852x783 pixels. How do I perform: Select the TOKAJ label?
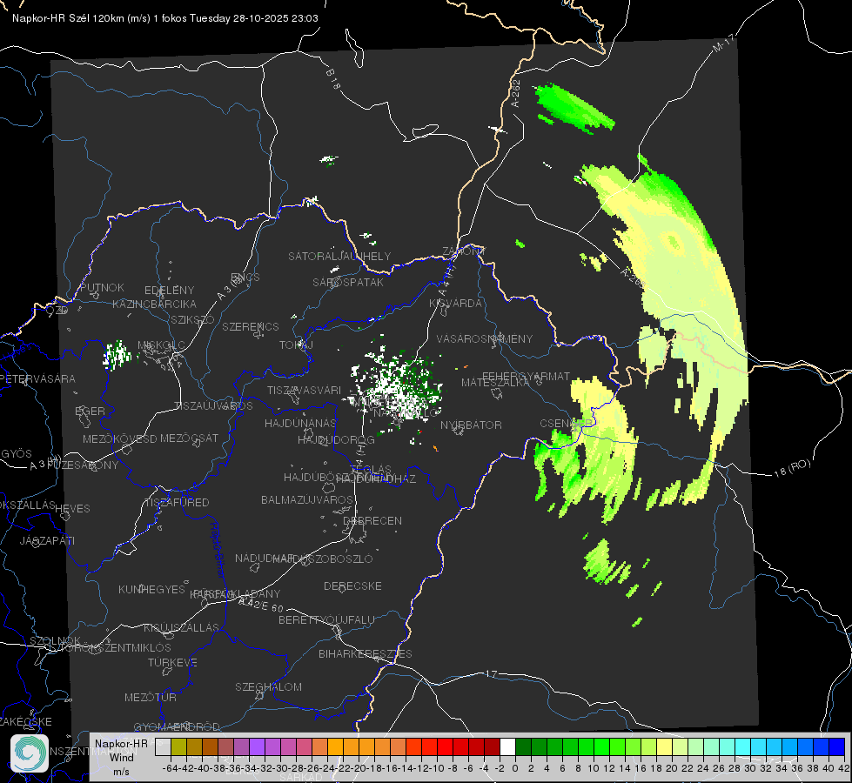296,345
